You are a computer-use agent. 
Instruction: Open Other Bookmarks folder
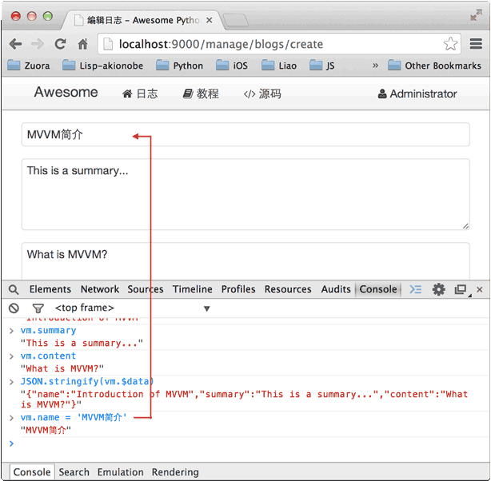coord(434,66)
